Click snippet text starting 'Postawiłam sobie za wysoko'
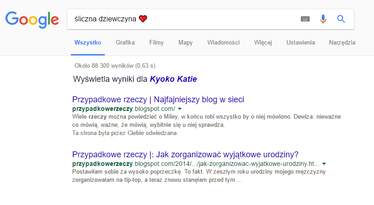Screen dimensions: 374x205 click(x=199, y=176)
